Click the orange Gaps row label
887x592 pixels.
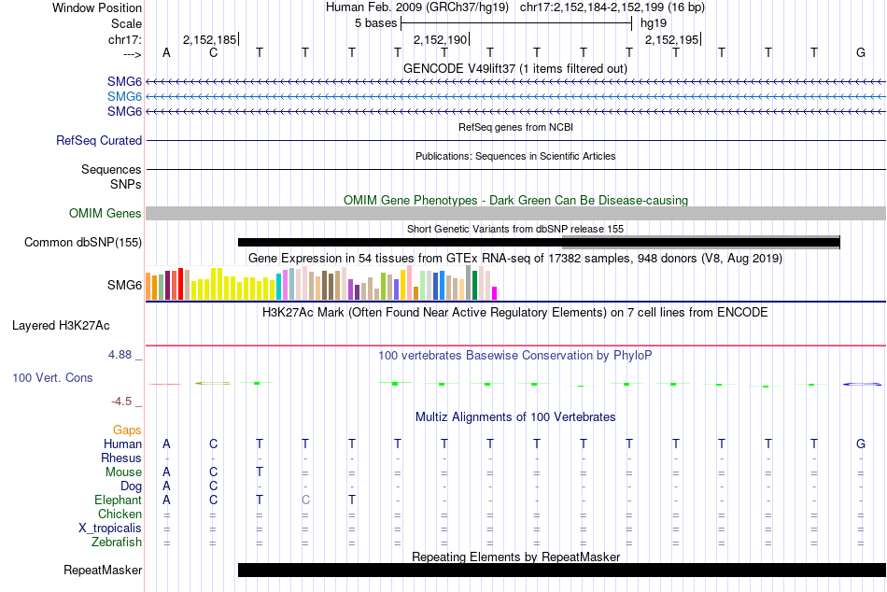point(127,430)
